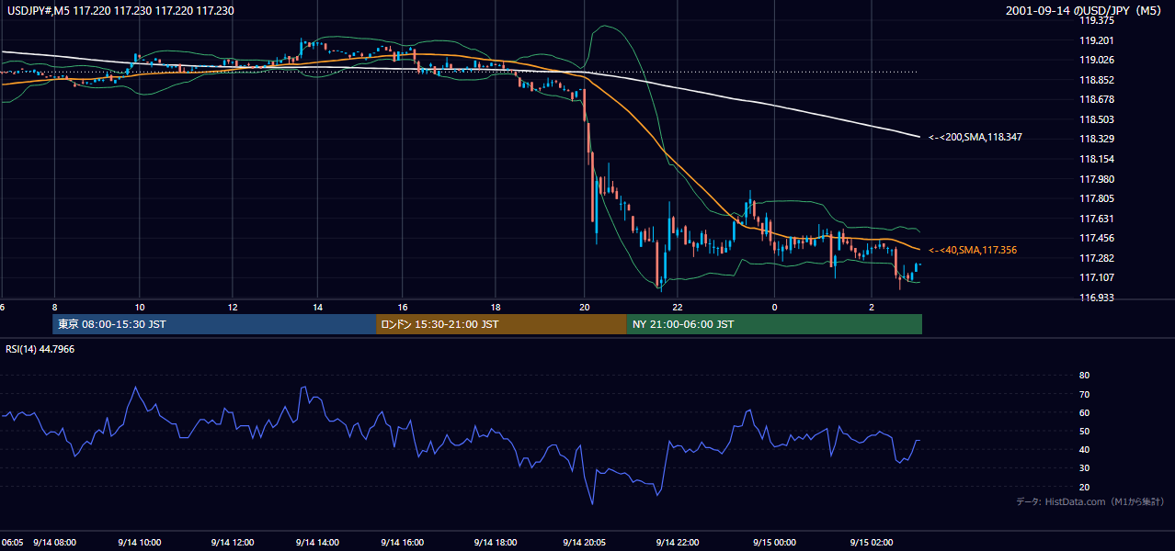Viewport: 1175px width, 551px height.
Task: Click hour label 18 under price chart
Action: 495,308
